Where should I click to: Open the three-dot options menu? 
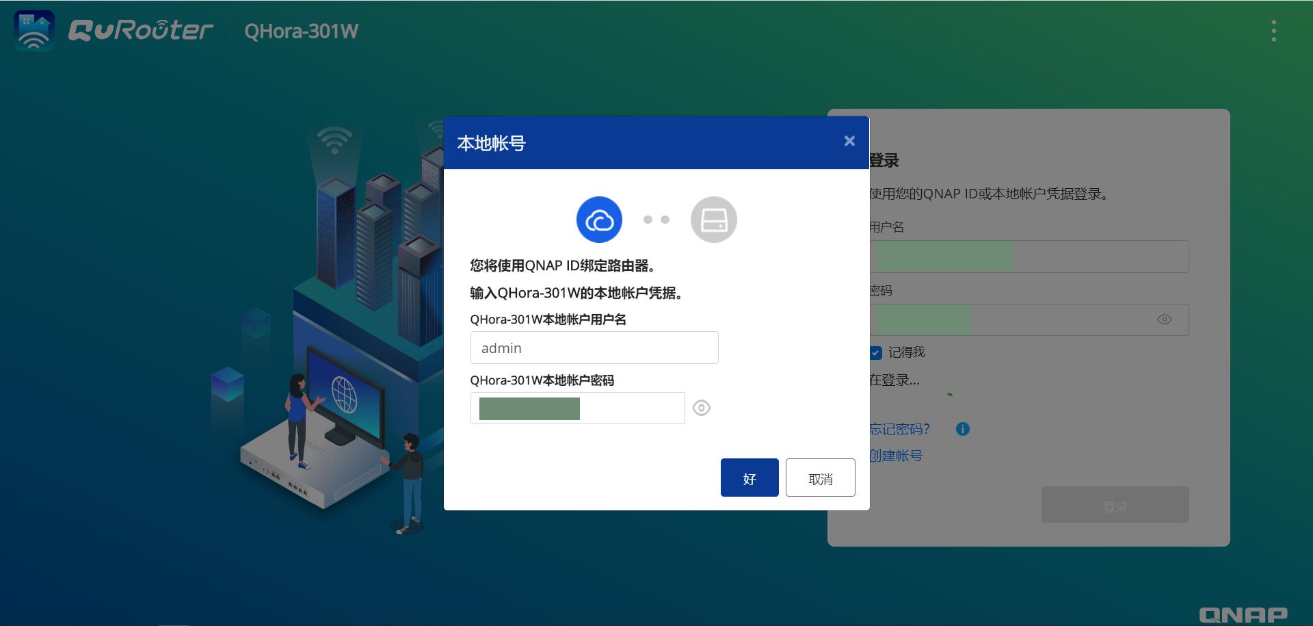click(x=1273, y=30)
